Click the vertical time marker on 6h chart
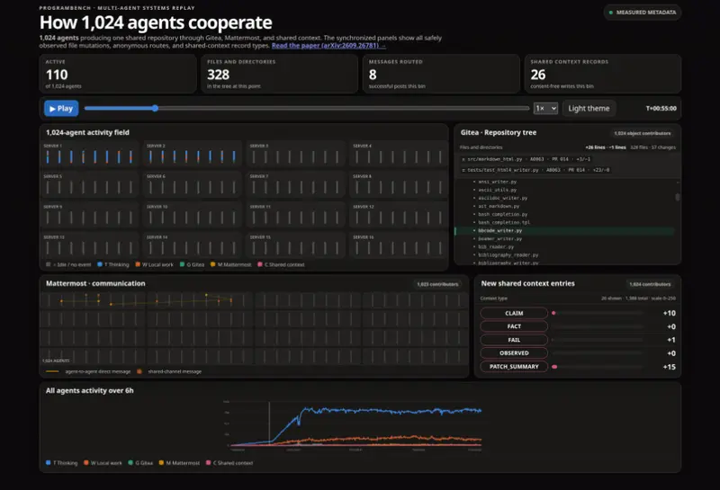720x490 pixels. point(269,424)
